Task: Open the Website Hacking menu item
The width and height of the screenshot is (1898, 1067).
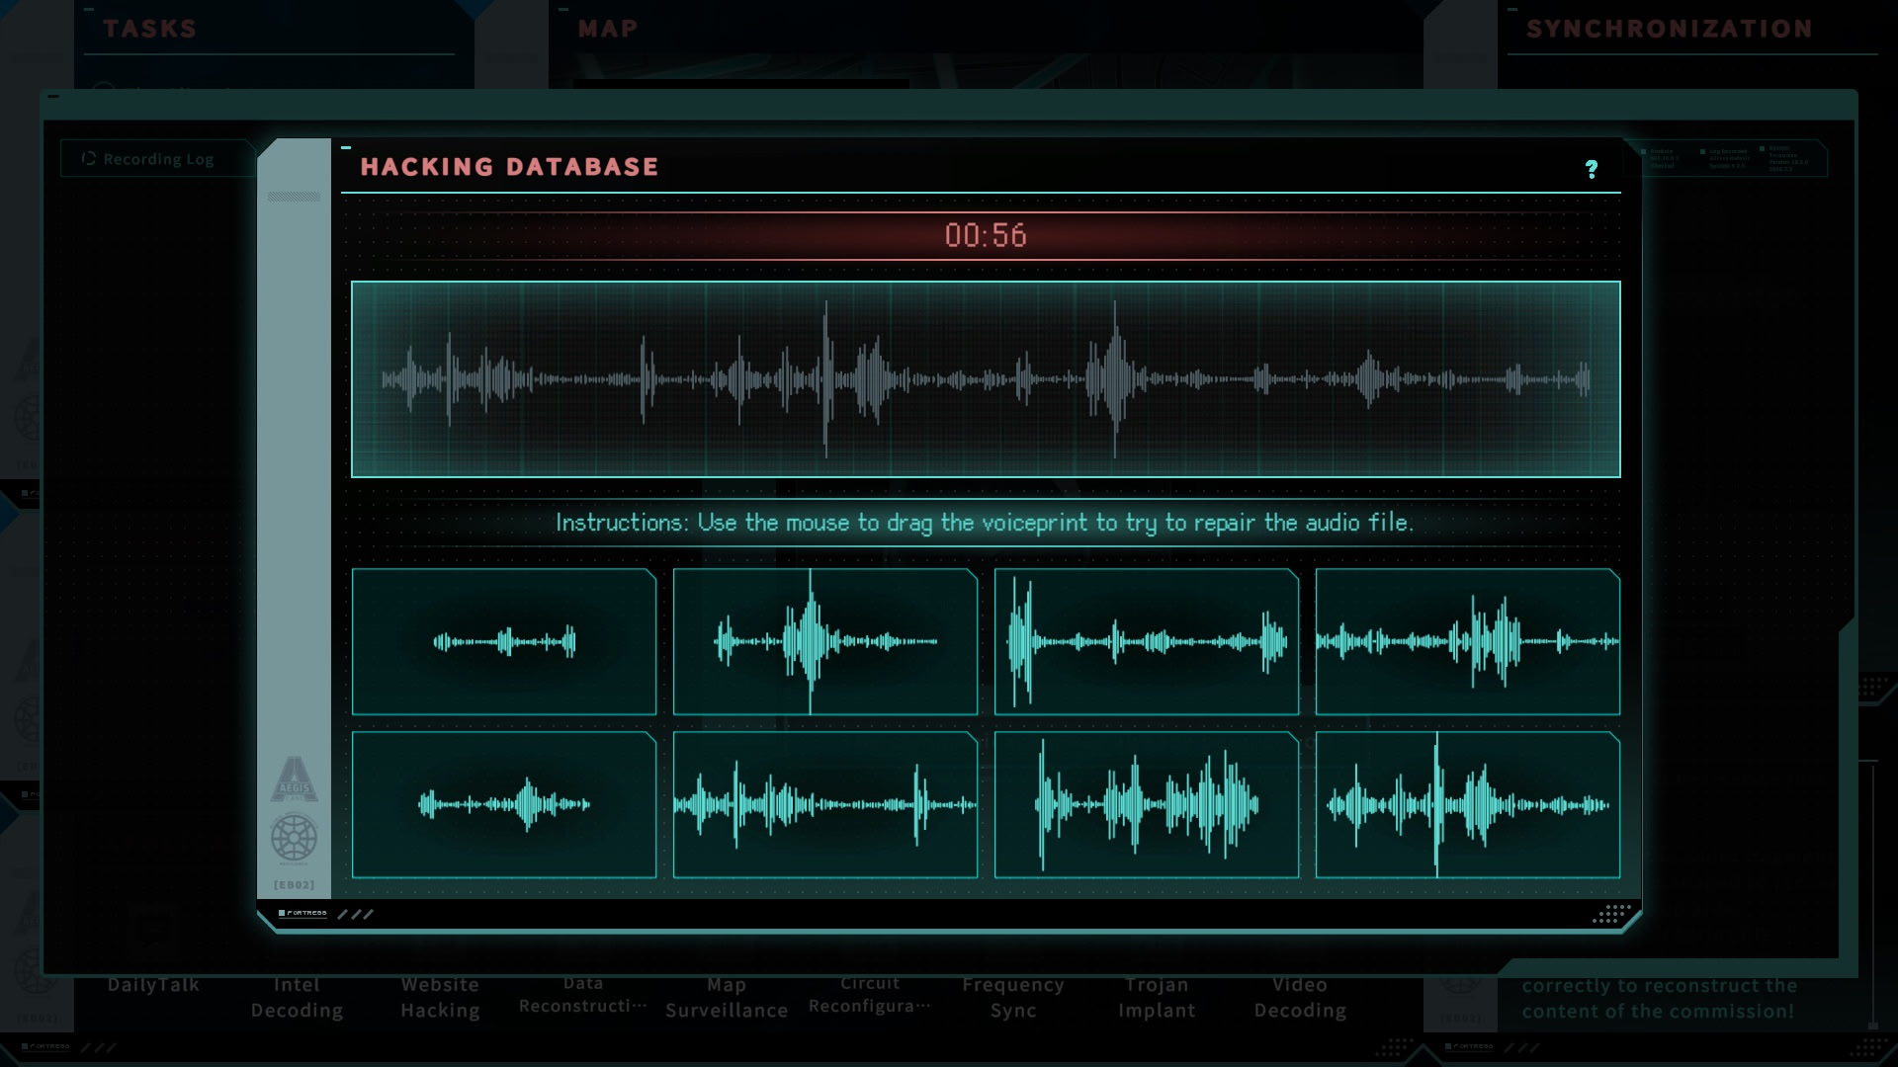Action: click(x=440, y=997)
